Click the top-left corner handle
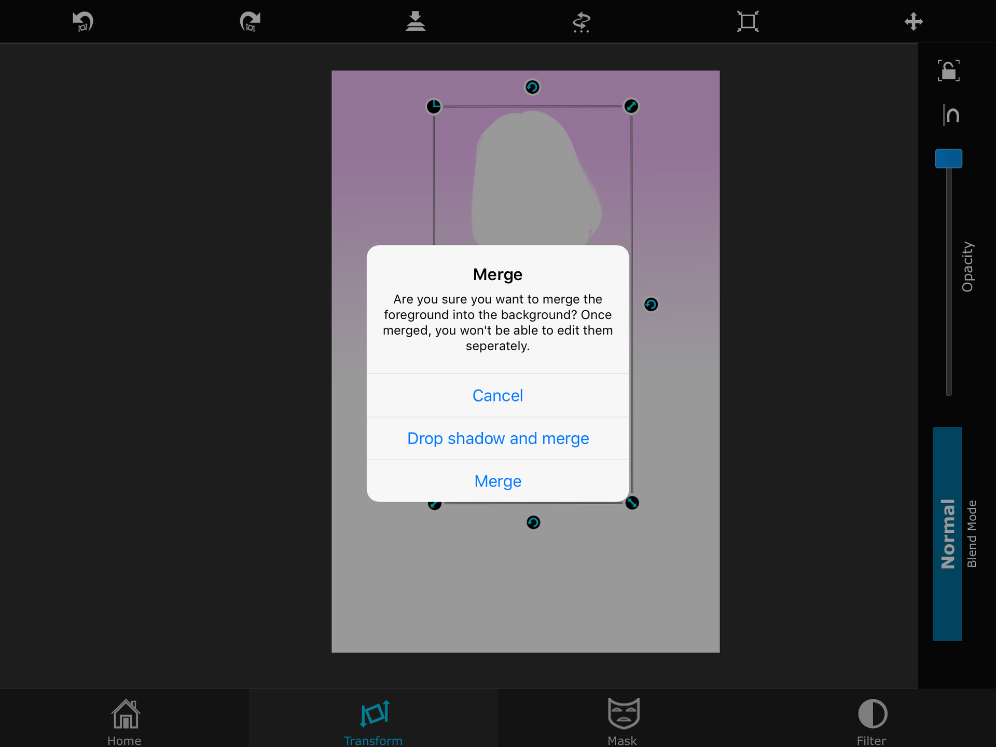The height and width of the screenshot is (747, 996). (x=434, y=106)
